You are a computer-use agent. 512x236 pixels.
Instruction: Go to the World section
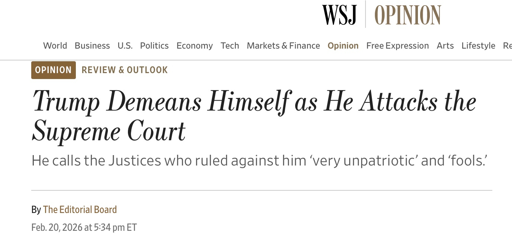[55, 46]
